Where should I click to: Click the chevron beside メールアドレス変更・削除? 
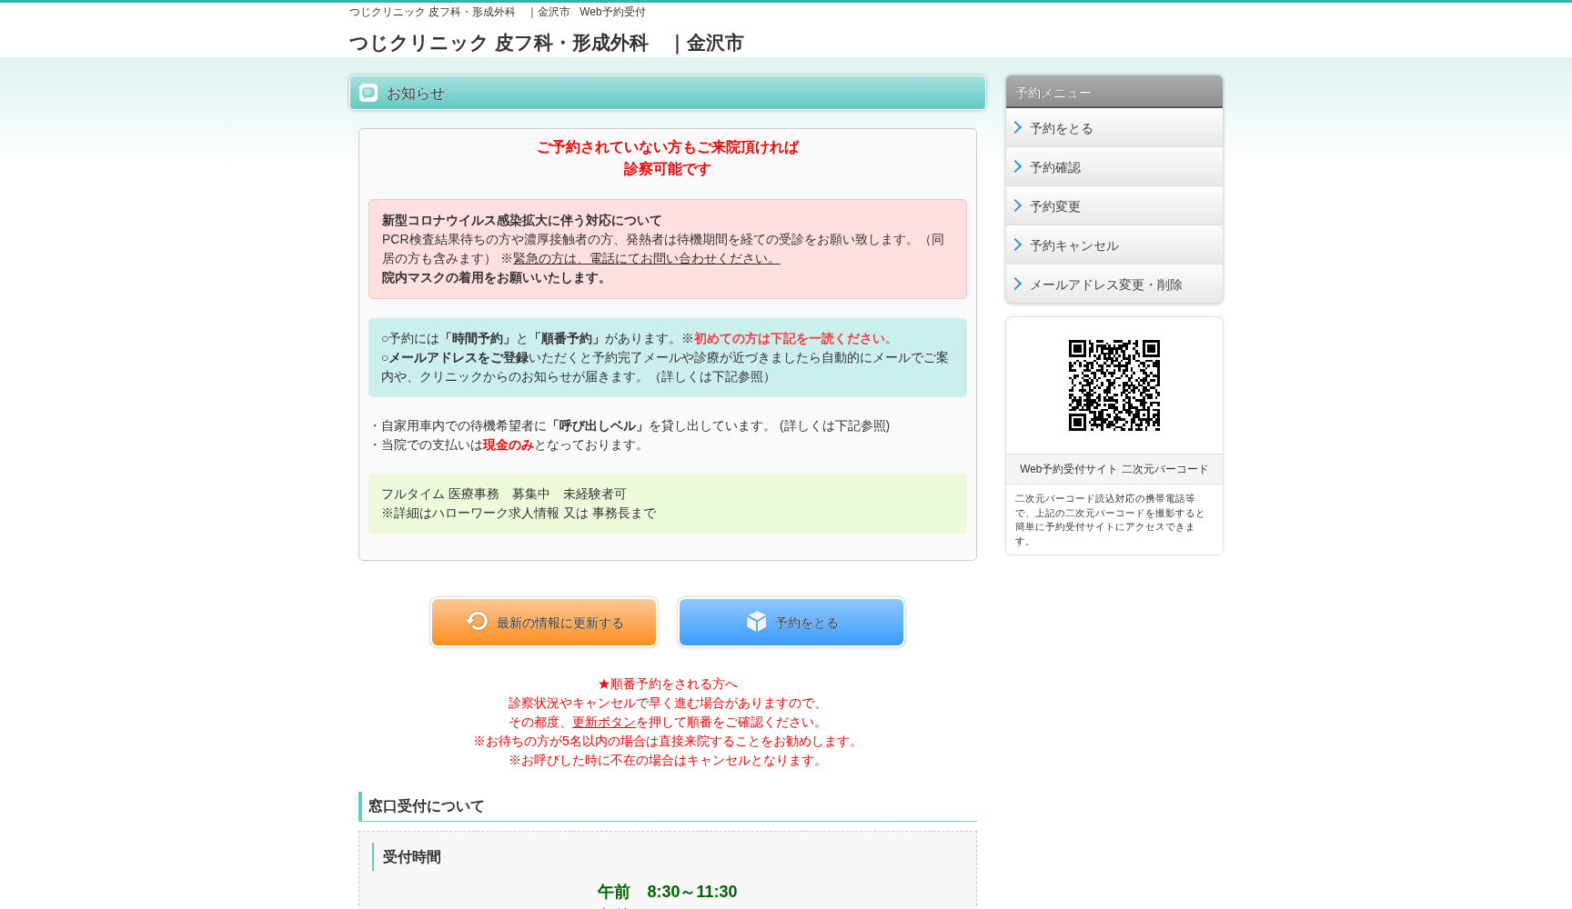[1017, 284]
